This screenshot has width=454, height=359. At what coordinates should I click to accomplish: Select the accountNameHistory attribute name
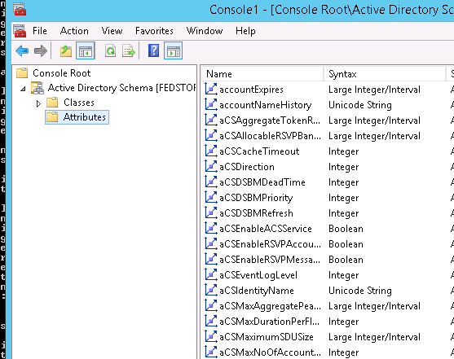[x=266, y=105]
